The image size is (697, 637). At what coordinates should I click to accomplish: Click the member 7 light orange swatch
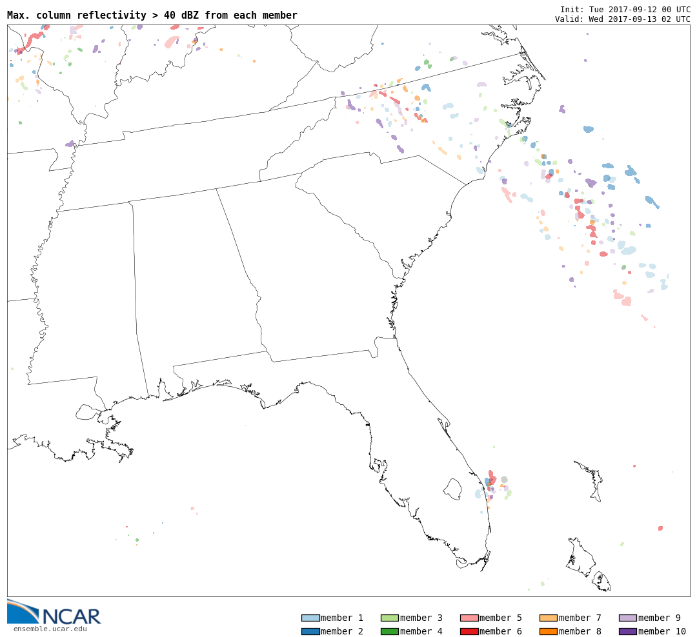point(549,618)
